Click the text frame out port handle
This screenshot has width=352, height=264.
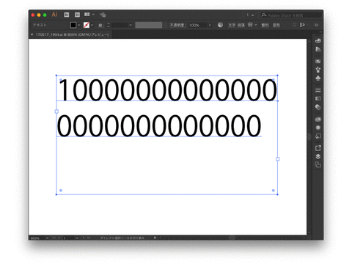coord(278,159)
